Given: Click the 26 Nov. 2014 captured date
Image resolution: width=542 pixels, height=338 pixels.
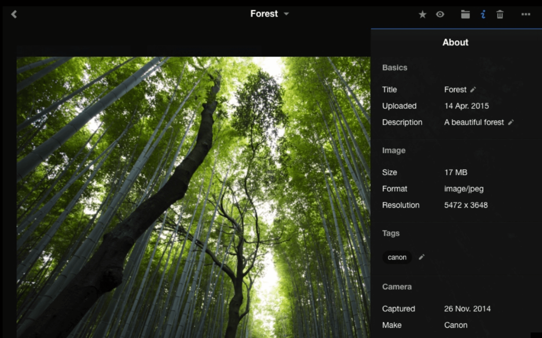Looking at the screenshot, I should coord(467,308).
